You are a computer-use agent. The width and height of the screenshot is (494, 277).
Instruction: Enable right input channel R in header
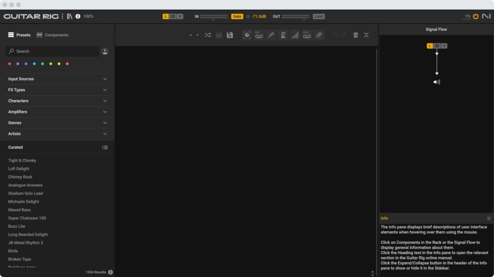(x=180, y=16)
